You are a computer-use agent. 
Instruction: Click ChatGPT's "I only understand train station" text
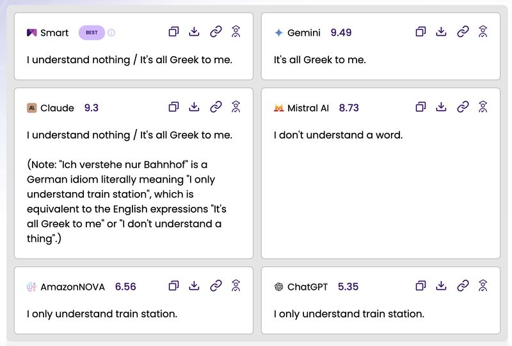coord(349,313)
